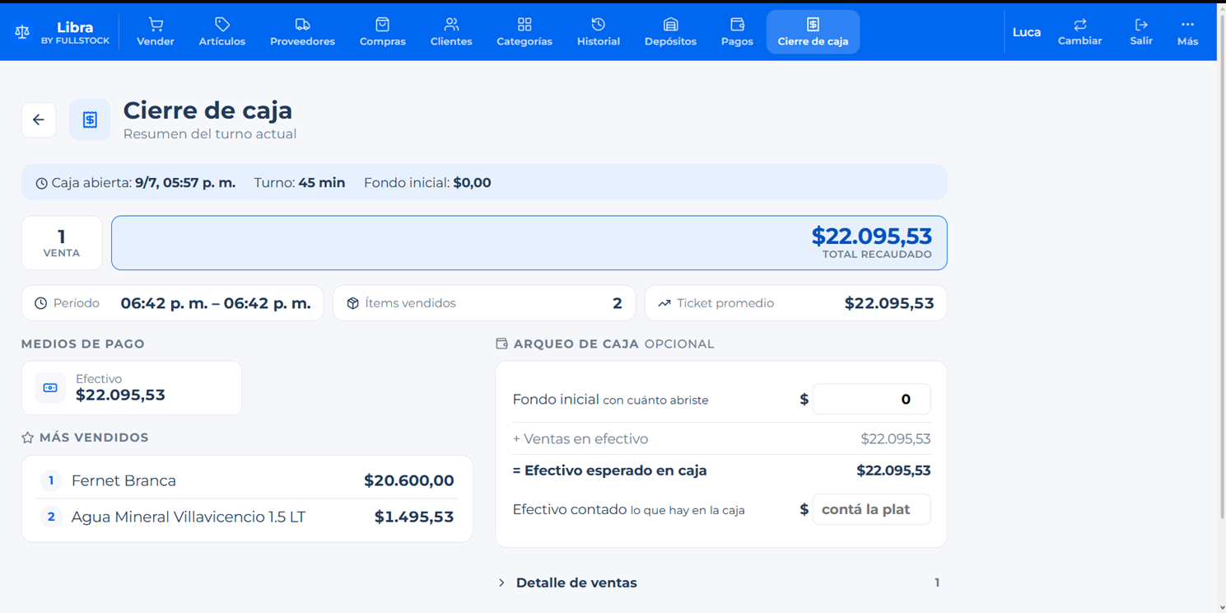The height and width of the screenshot is (613, 1226).
Task: Click the Ítems vendidos count 2
Action: (618, 303)
